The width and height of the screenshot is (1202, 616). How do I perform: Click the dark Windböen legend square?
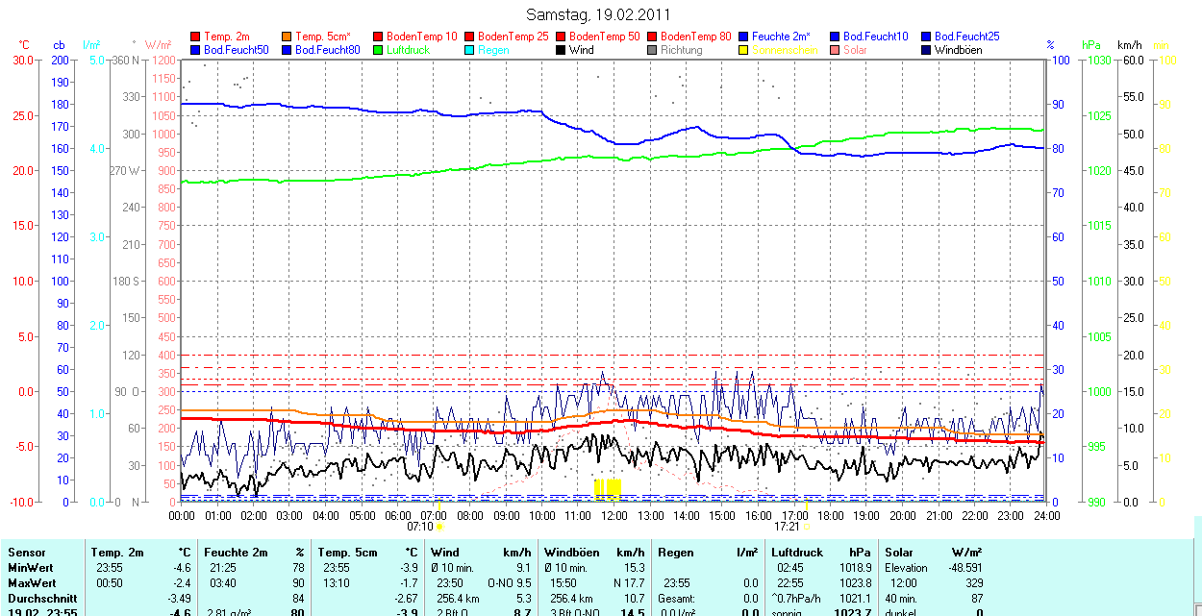(x=926, y=50)
